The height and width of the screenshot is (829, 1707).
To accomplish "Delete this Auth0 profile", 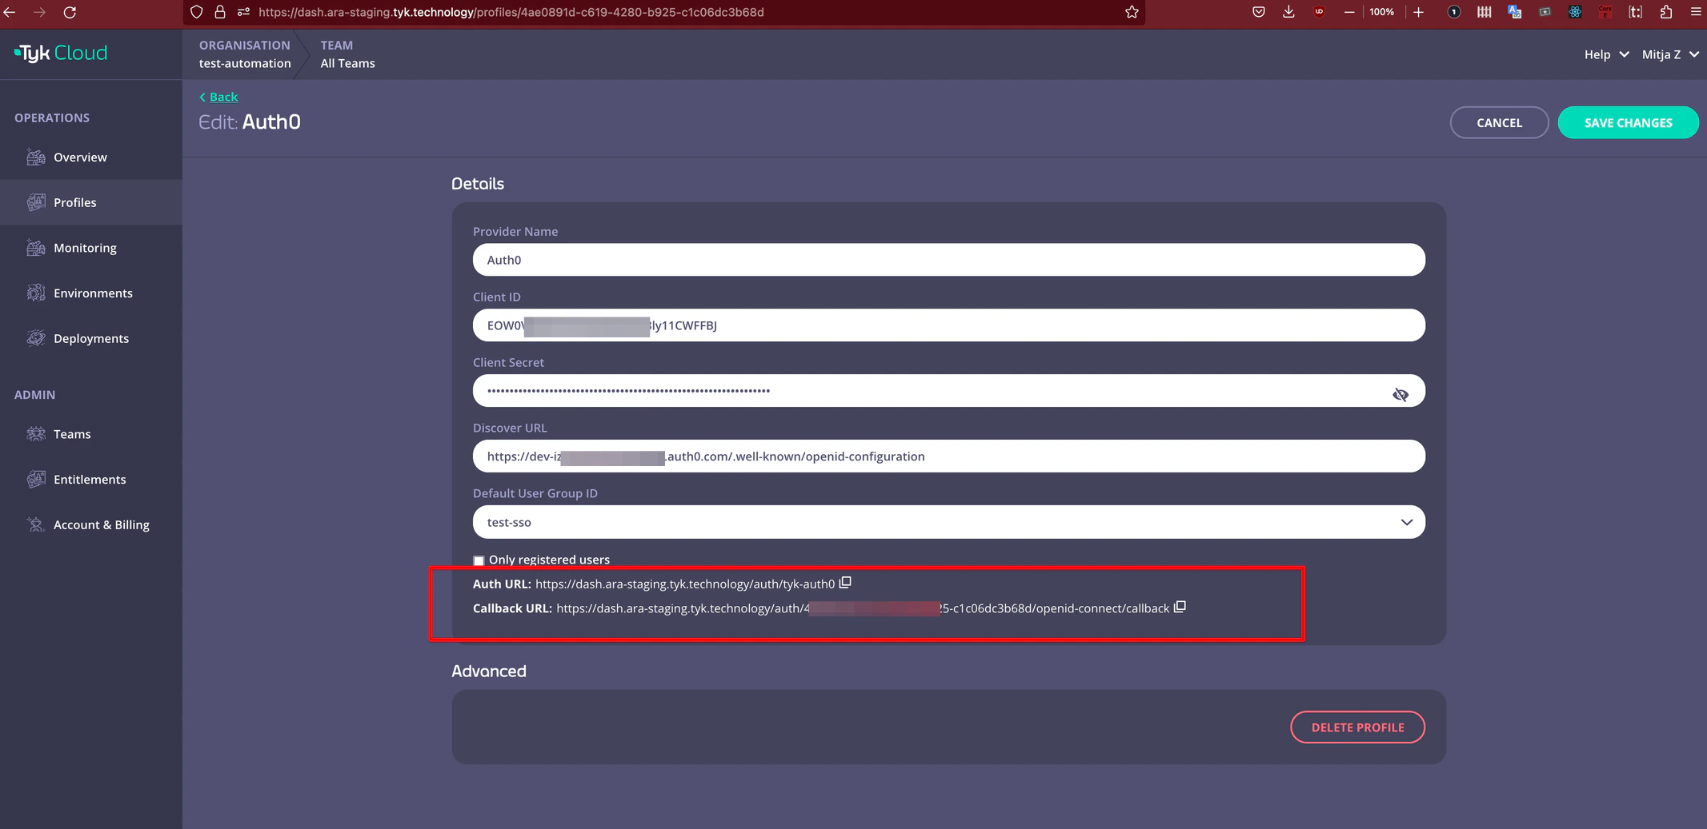I will [1357, 727].
